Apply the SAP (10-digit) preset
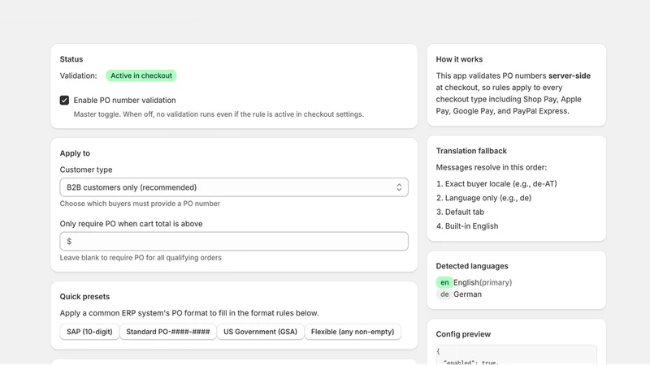Screen dimensions: 650x365 pos(89,332)
